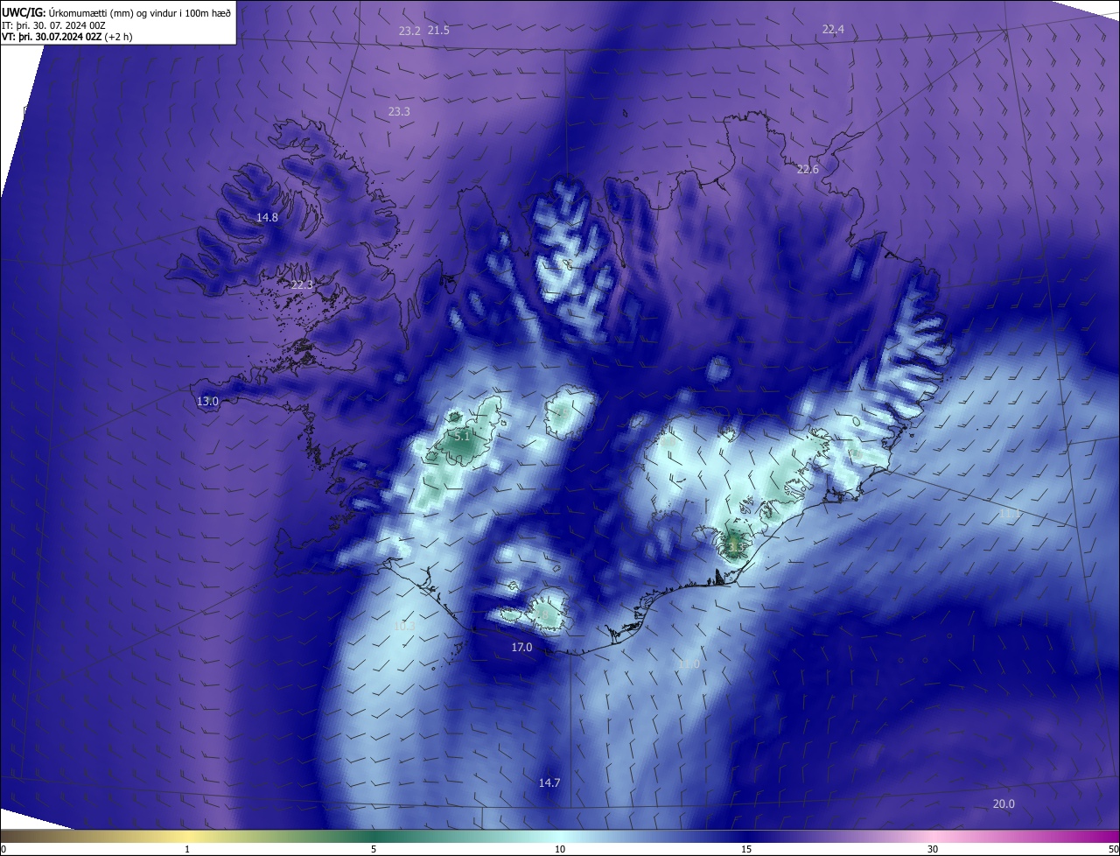Click the '30' tick label on the color scale
This screenshot has width=1120, height=856.
(x=933, y=850)
